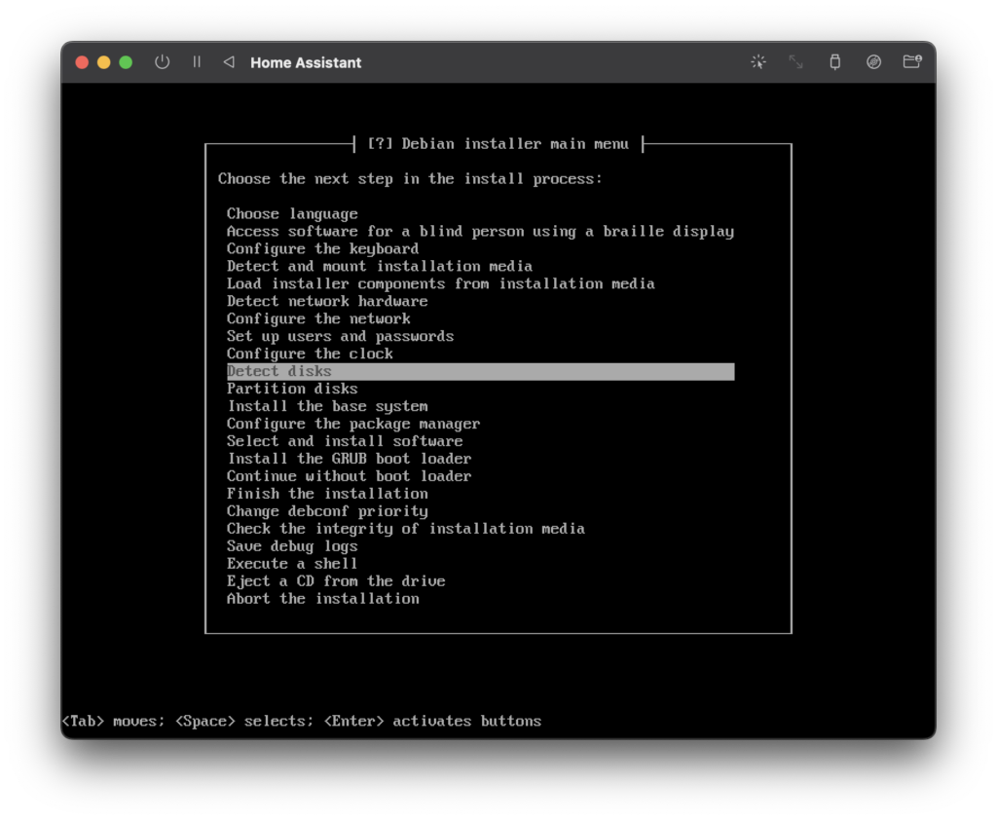Viewport: 997px width, 820px height.
Task: Choose "Configure the clock"
Action: point(481,354)
